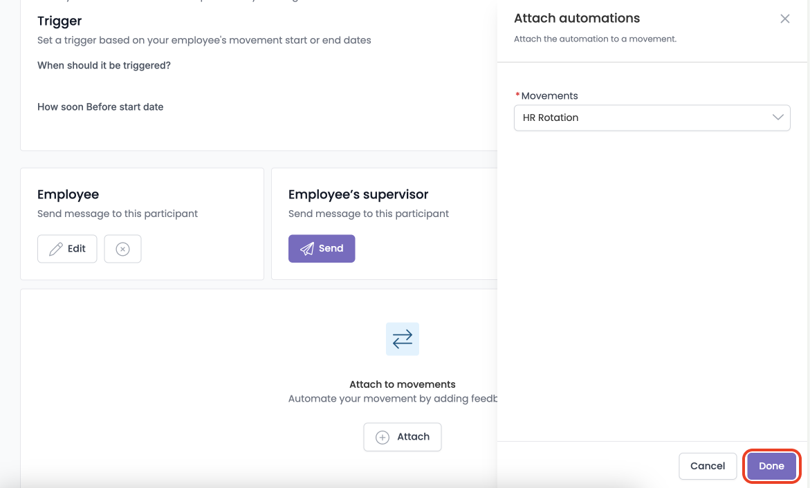Click the 'Trigger' heading text
This screenshot has height=488, width=810.
click(59, 21)
